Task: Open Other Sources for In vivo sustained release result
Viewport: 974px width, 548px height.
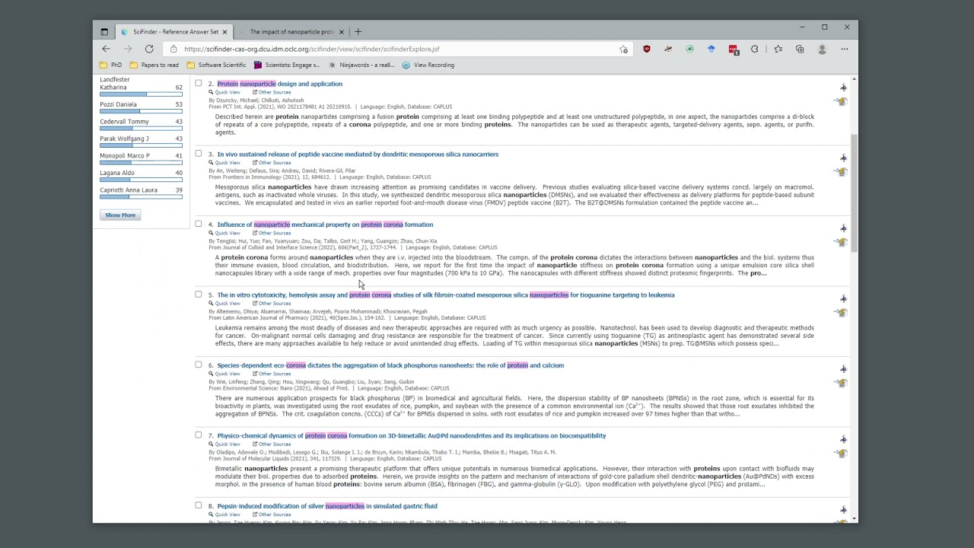Action: (x=272, y=163)
